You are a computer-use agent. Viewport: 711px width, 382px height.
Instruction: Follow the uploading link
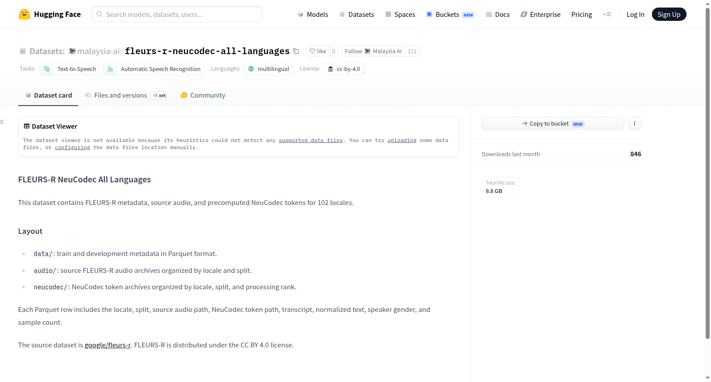click(402, 140)
